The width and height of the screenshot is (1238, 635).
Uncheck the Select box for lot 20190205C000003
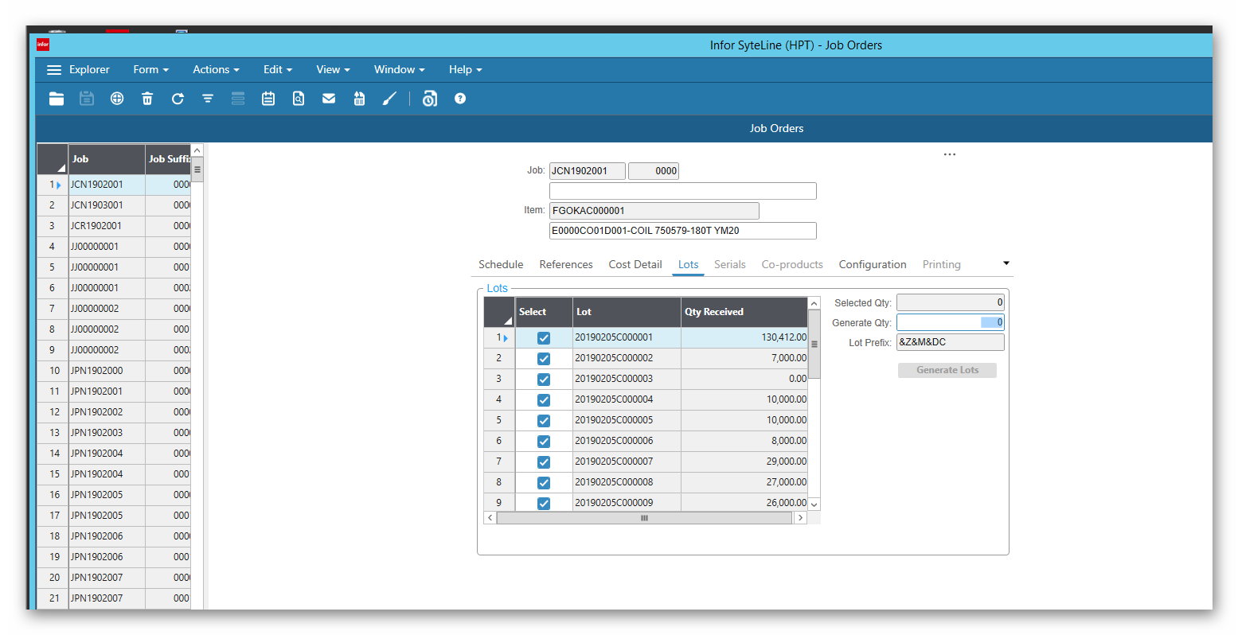point(543,379)
